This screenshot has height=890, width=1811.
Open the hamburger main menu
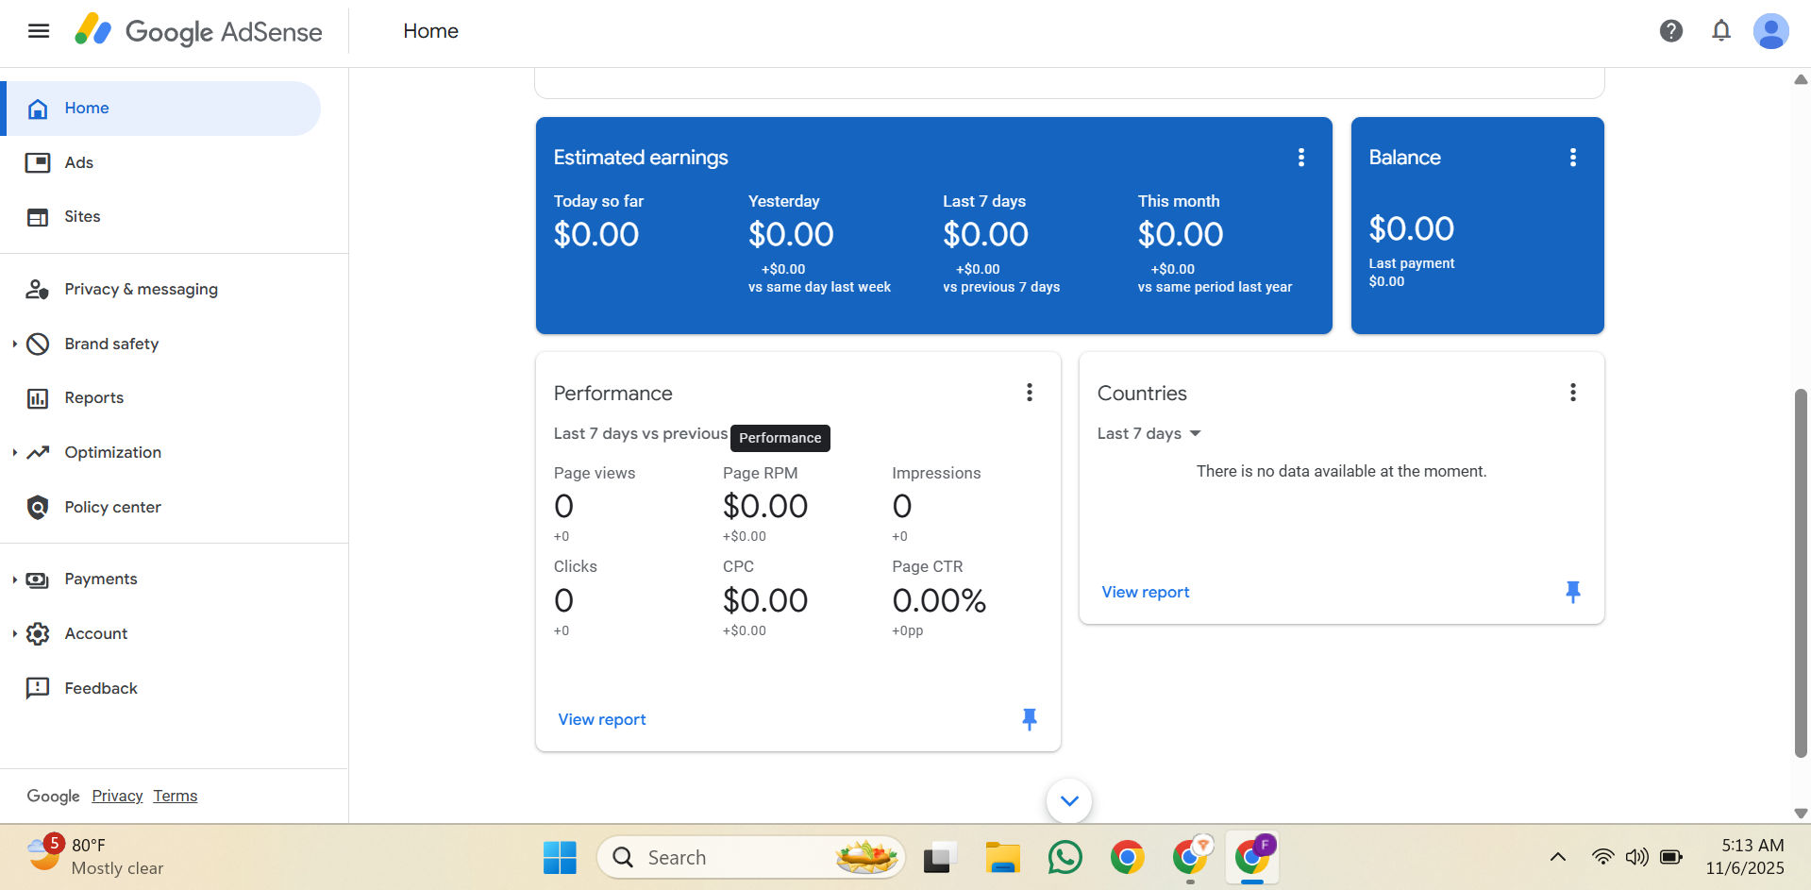(38, 31)
